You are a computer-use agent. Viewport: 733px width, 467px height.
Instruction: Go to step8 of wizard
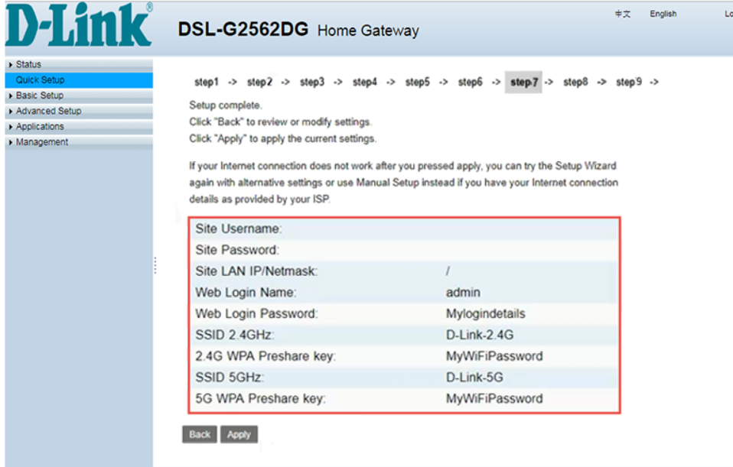coord(575,83)
